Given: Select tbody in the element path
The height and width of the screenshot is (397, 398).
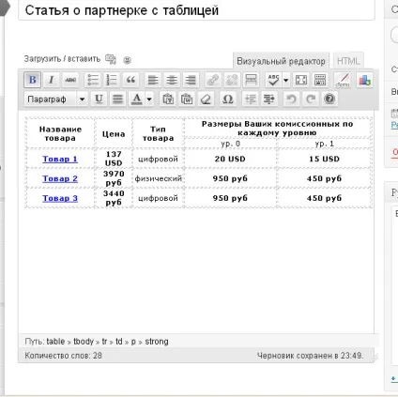Looking at the screenshot, I should [x=84, y=342].
